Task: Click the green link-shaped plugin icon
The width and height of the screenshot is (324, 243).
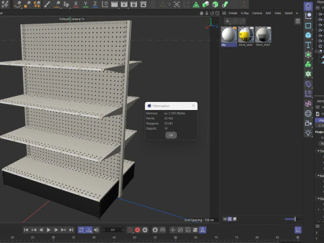Action: 225,4
